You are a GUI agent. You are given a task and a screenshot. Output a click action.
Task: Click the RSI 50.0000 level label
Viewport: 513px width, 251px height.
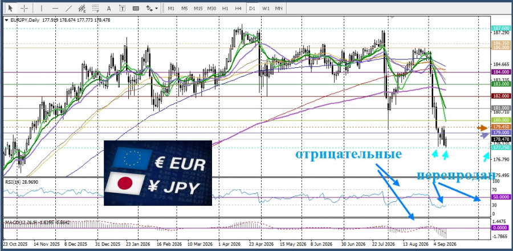501,197
